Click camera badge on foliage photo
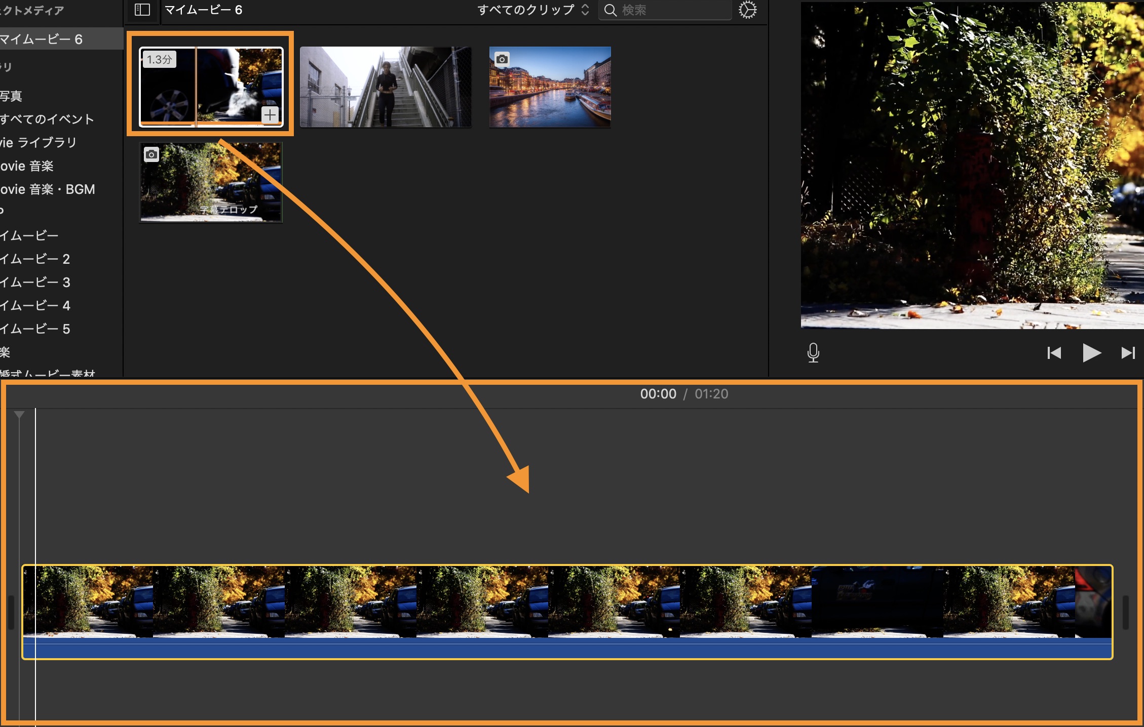1144x727 pixels. click(x=151, y=154)
